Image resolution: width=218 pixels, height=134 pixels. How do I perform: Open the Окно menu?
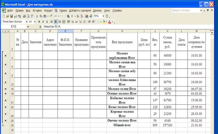pyautogui.click(x=107, y=10)
